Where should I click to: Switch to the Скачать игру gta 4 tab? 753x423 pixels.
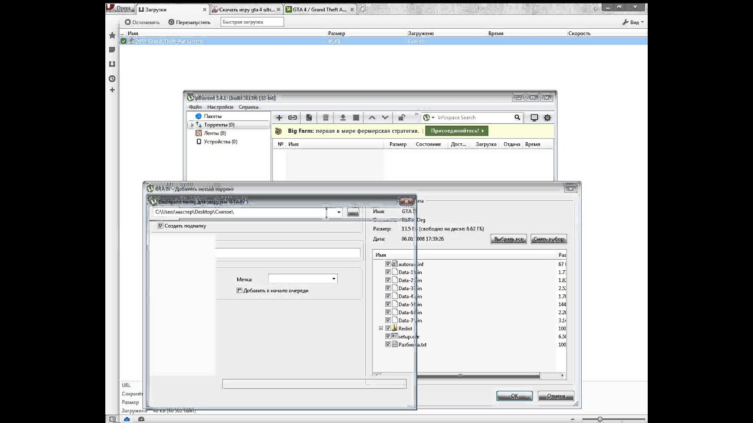(246, 9)
